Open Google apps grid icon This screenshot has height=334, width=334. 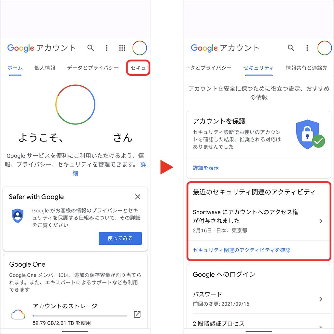click(x=122, y=48)
